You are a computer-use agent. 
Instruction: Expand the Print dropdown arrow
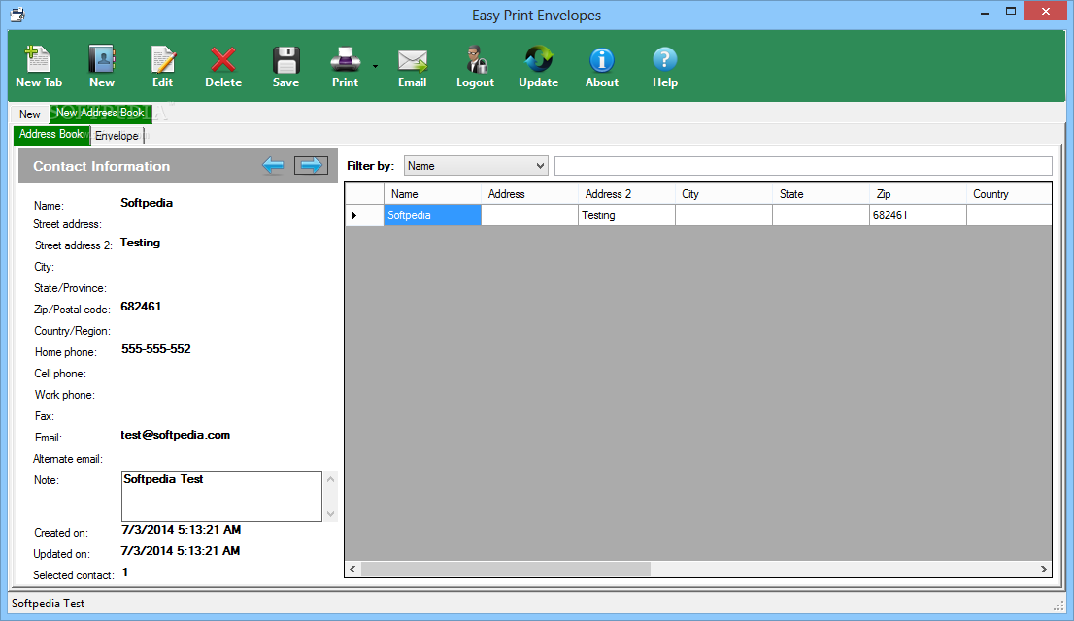376,66
